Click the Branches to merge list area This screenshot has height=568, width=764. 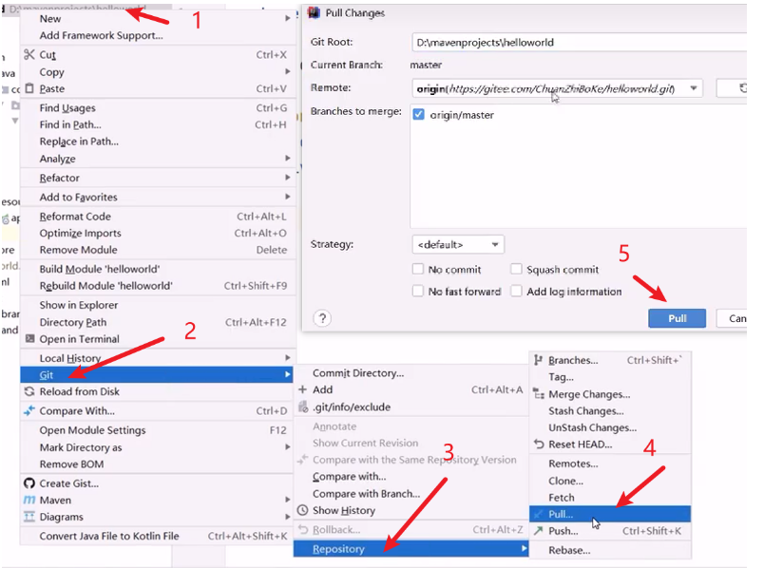(579, 165)
